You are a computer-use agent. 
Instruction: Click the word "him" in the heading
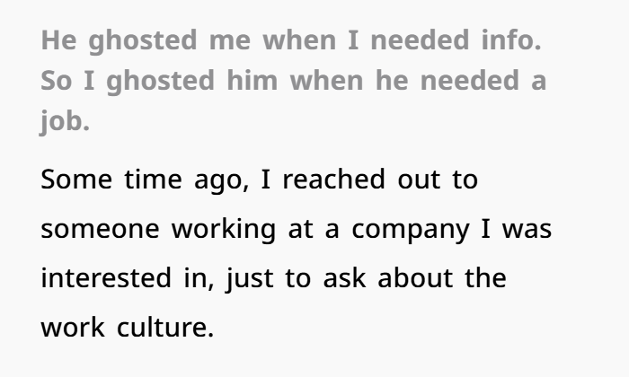252,80
